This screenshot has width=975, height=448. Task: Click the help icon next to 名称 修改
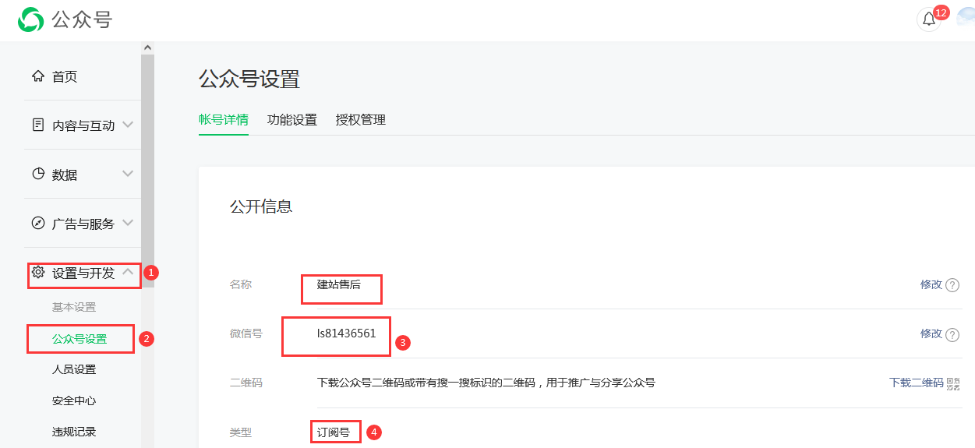tap(952, 285)
